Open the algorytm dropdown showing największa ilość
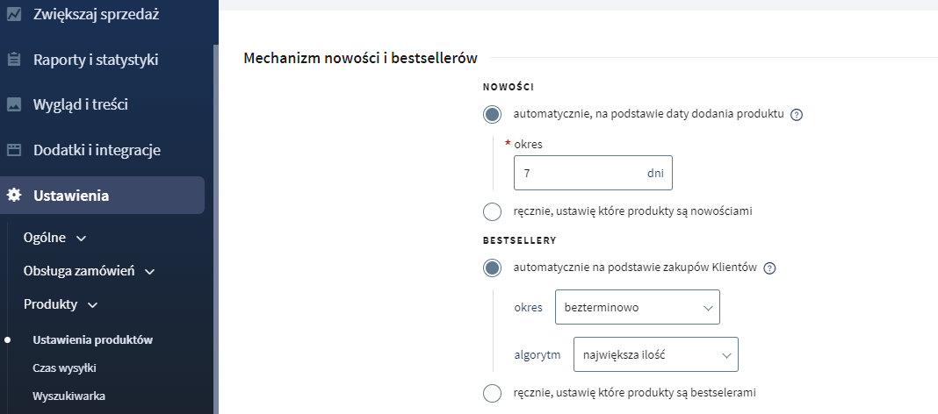938x414 pixels. (x=656, y=354)
